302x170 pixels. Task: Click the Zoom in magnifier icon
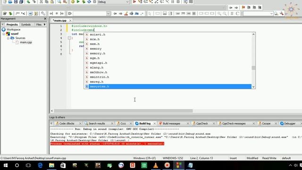(x=219, y=14)
